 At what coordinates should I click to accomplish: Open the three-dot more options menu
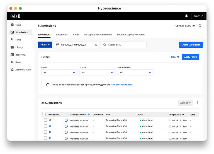pos(197,103)
